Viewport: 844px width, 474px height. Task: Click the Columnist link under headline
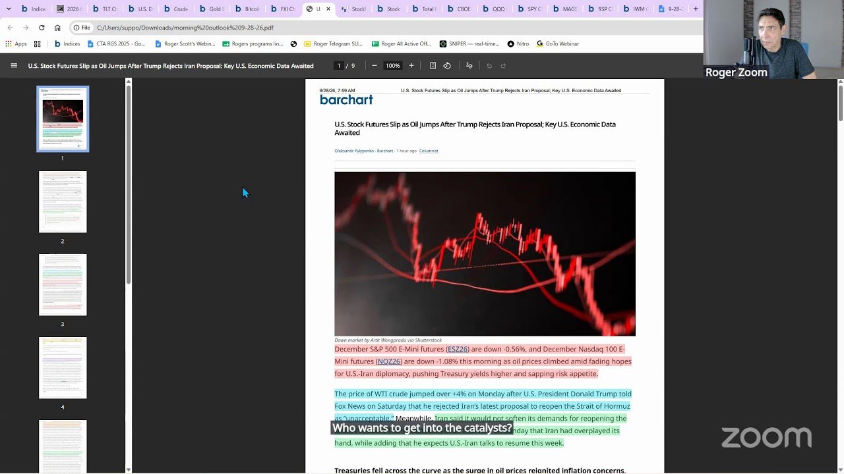point(429,151)
